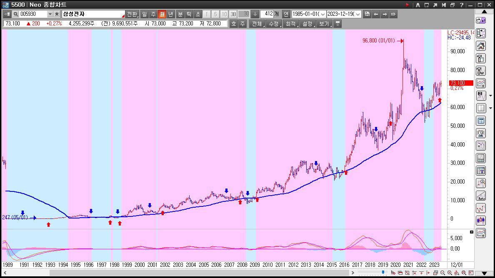The width and height of the screenshot is (495, 278).
Task: Click the move-to-left-edge arrow icon
Action: pyautogui.click(x=428, y=273)
